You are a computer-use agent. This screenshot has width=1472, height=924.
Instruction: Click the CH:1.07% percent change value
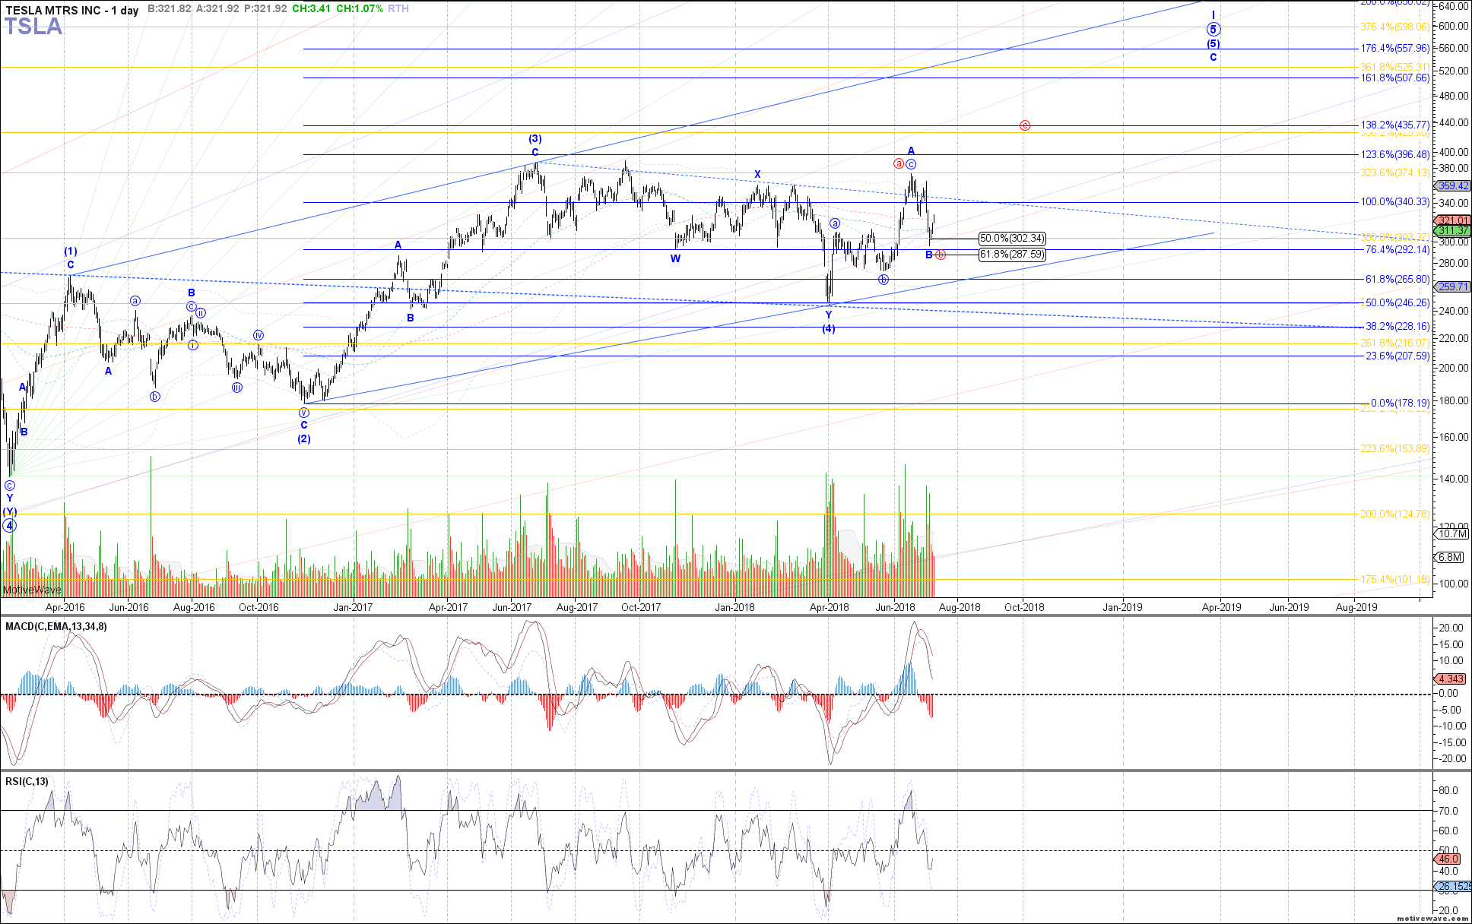click(x=359, y=9)
